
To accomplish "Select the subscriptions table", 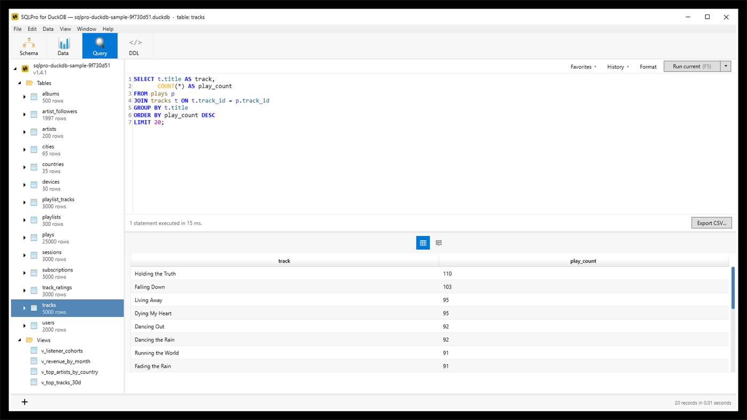I will click(67, 273).
